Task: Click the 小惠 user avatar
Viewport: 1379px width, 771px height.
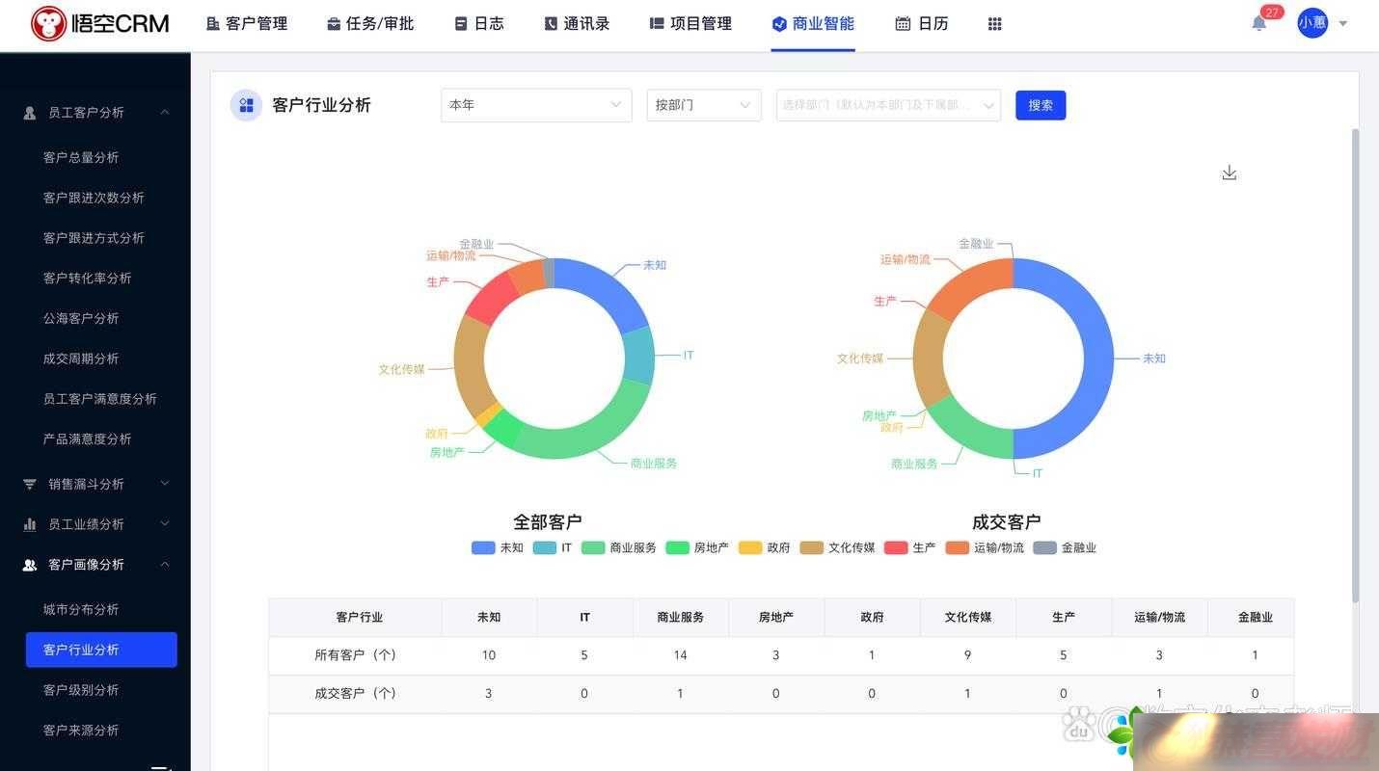Action: pyautogui.click(x=1312, y=23)
